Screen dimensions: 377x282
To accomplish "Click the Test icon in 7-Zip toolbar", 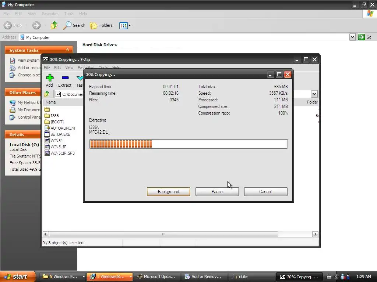I will (80, 78).
